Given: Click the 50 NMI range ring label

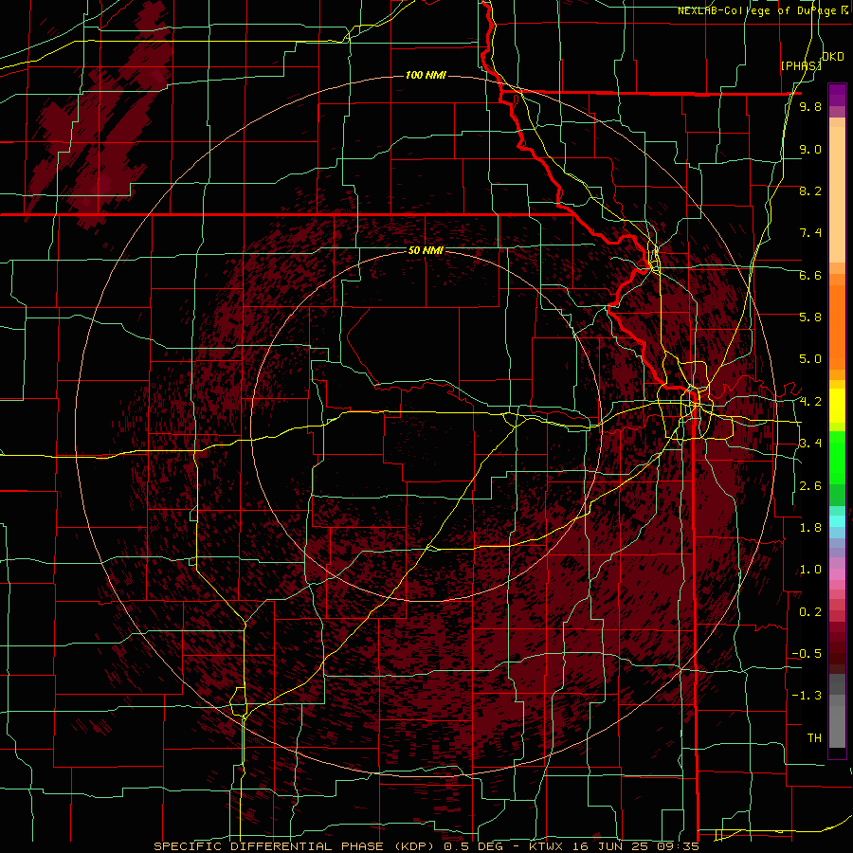Looking at the screenshot, I should click(x=426, y=250).
